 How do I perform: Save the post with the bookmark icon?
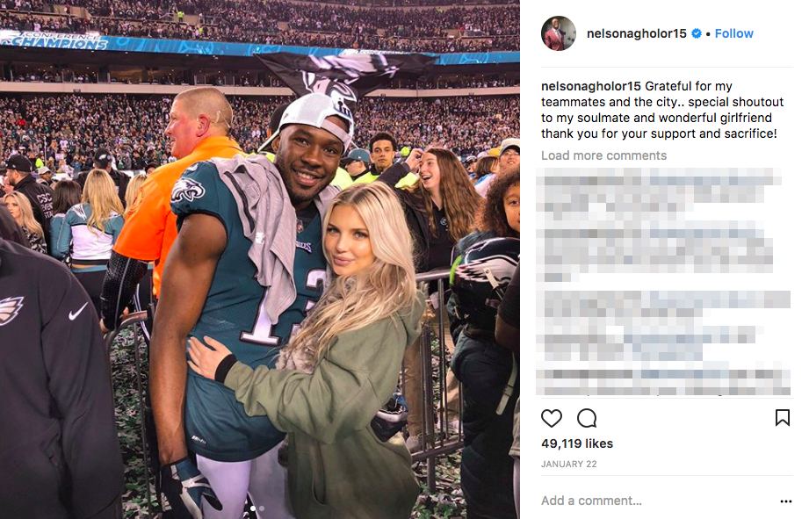coord(782,417)
